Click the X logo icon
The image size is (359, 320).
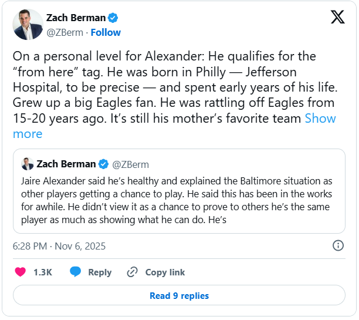(x=338, y=17)
